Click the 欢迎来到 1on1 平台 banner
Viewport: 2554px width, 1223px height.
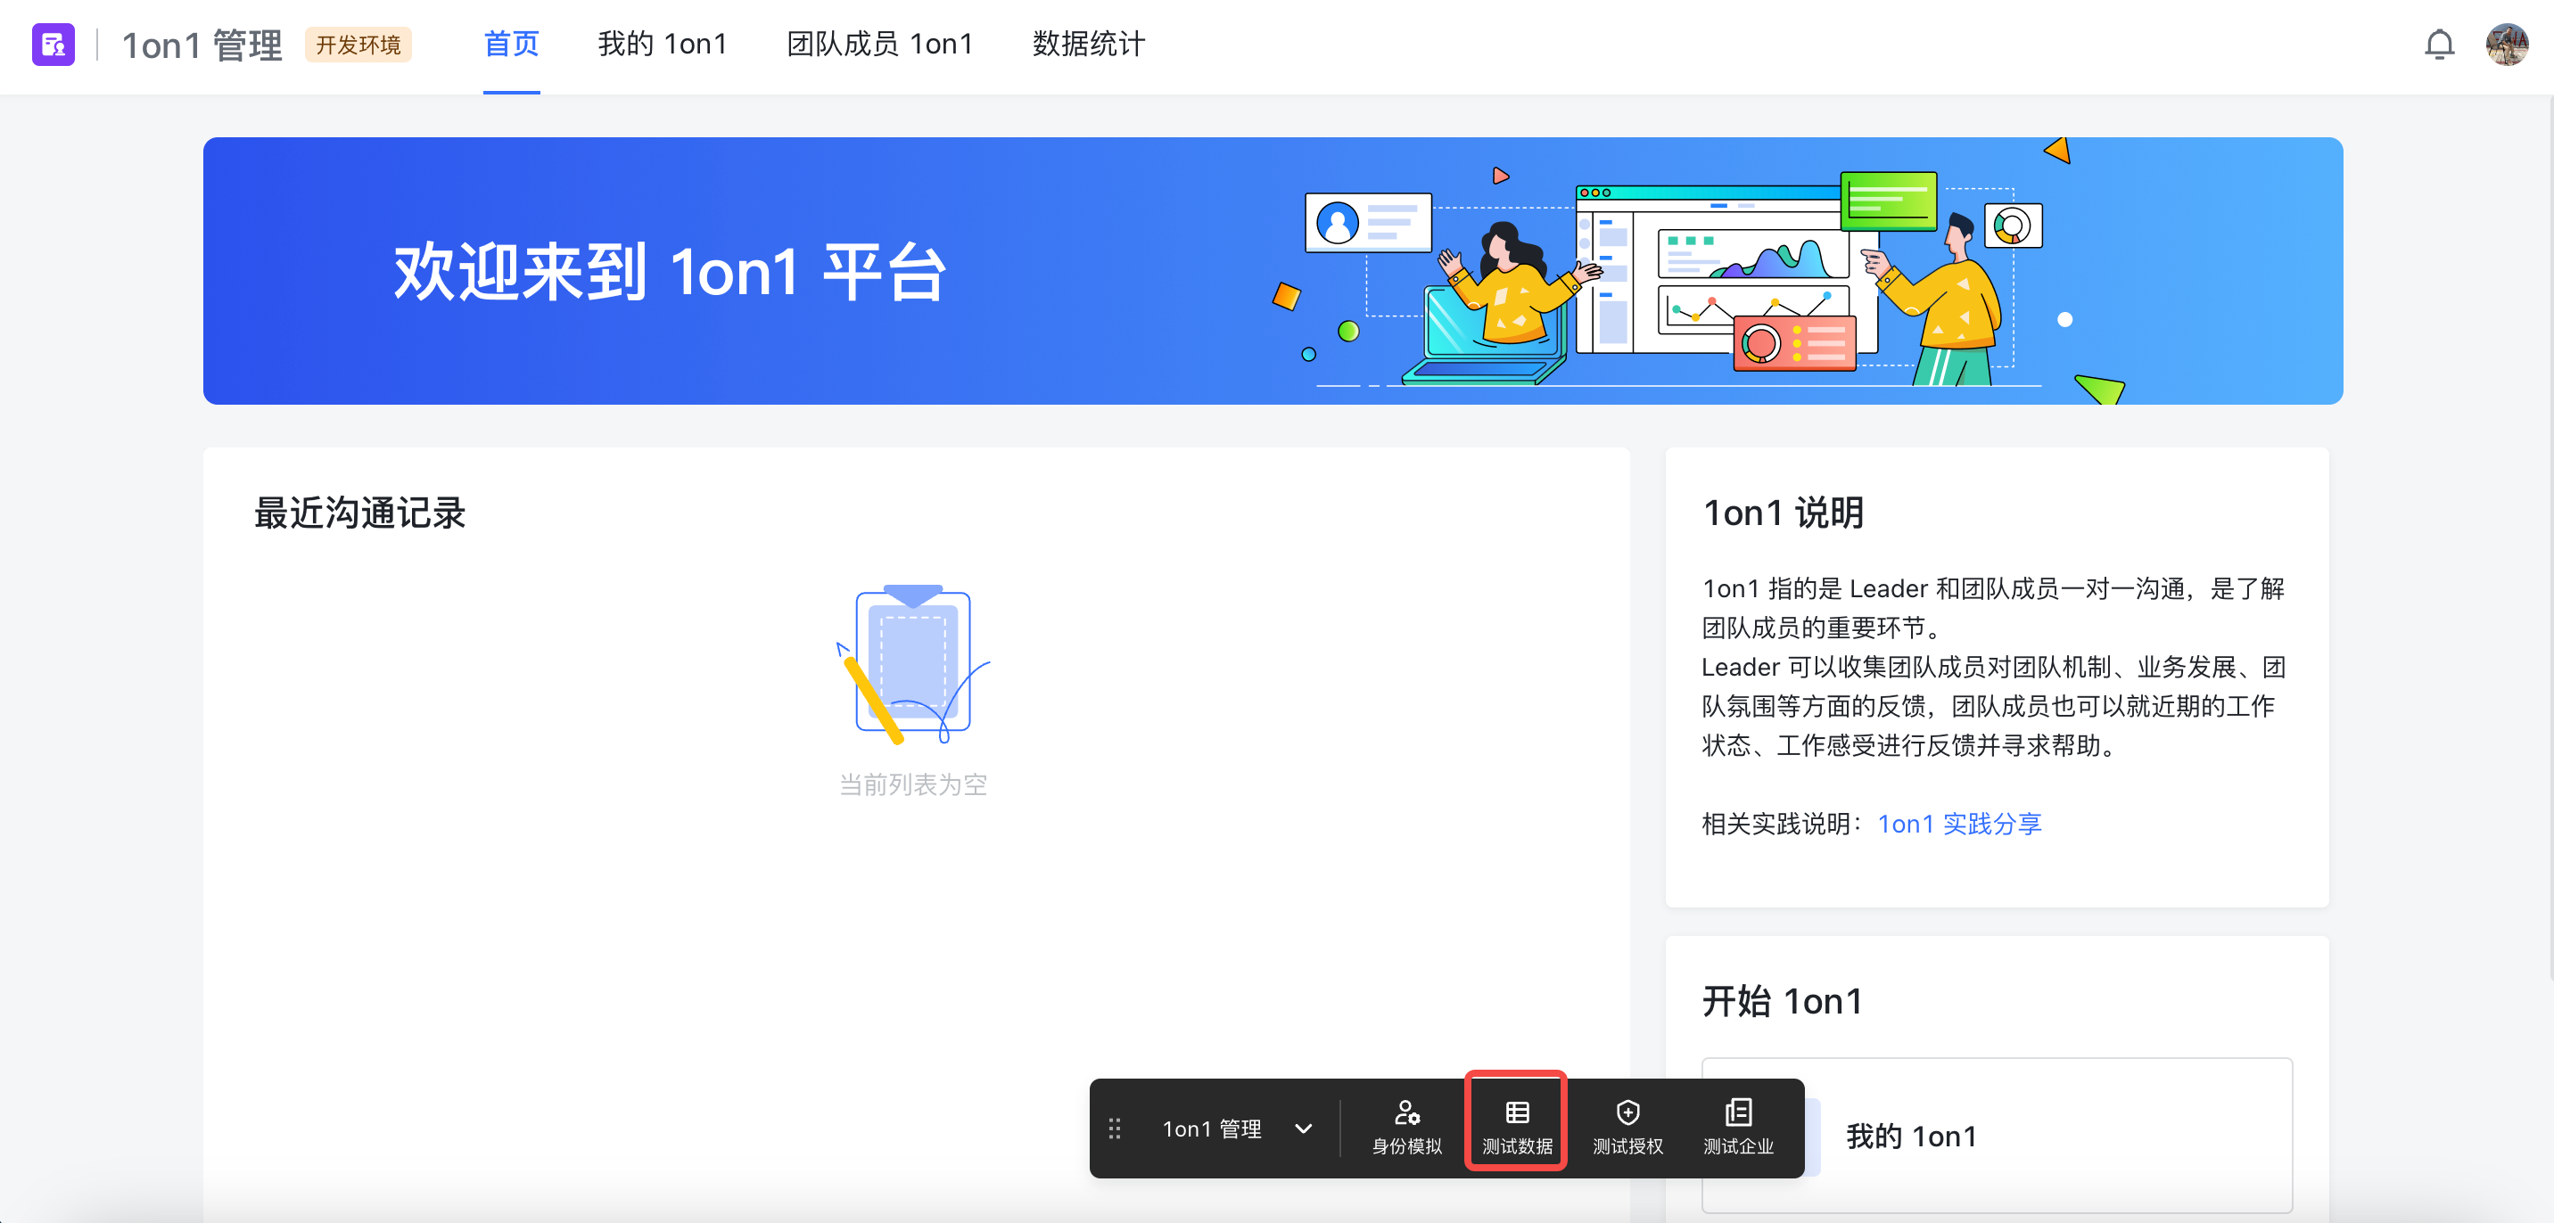[x=1273, y=271]
